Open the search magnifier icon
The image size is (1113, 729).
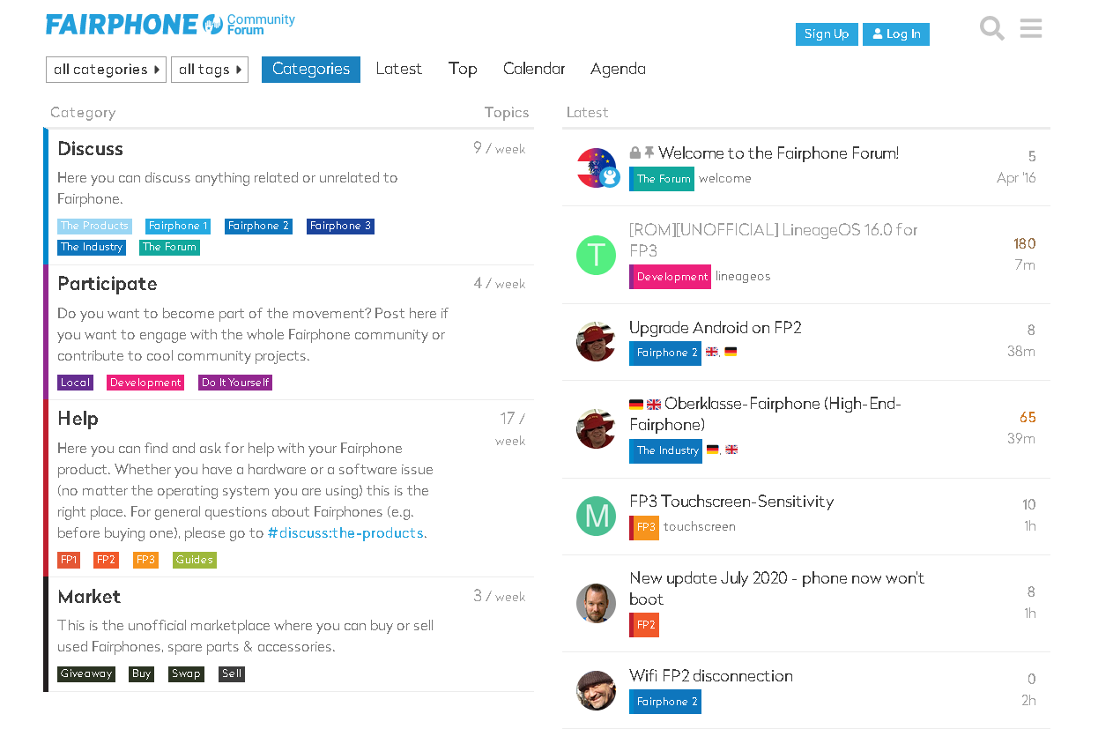pyautogui.click(x=991, y=28)
